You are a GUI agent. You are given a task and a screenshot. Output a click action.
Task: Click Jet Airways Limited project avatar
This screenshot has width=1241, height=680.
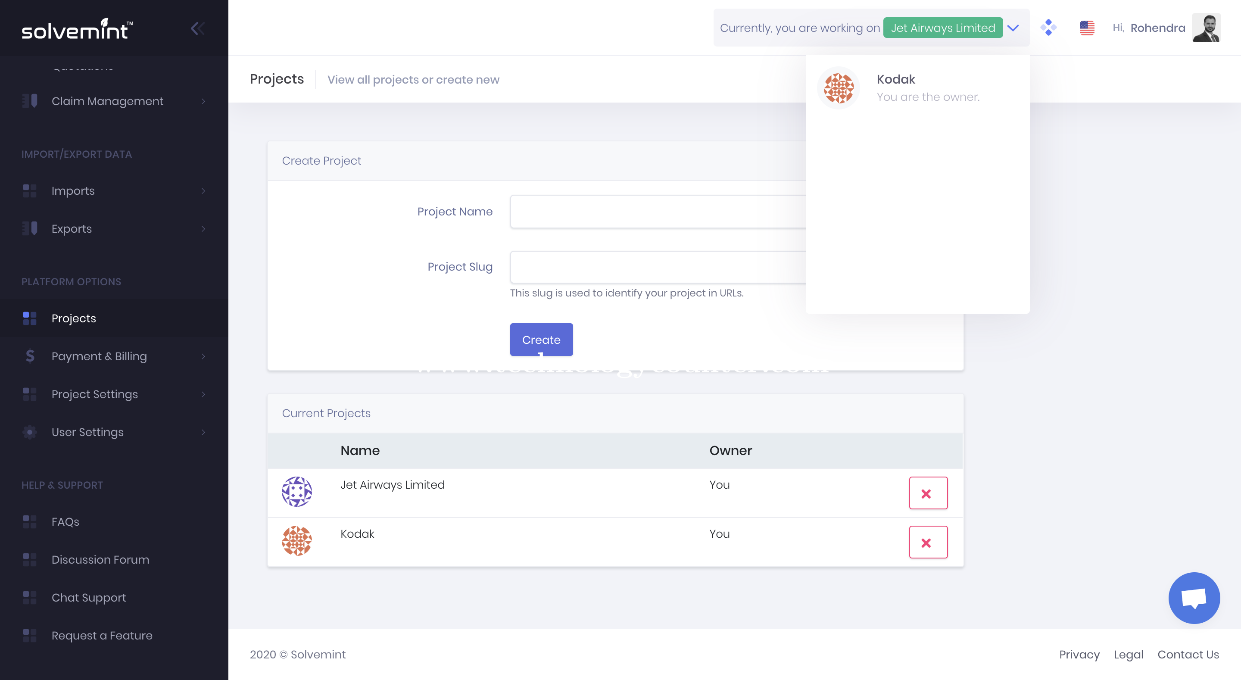point(297,492)
